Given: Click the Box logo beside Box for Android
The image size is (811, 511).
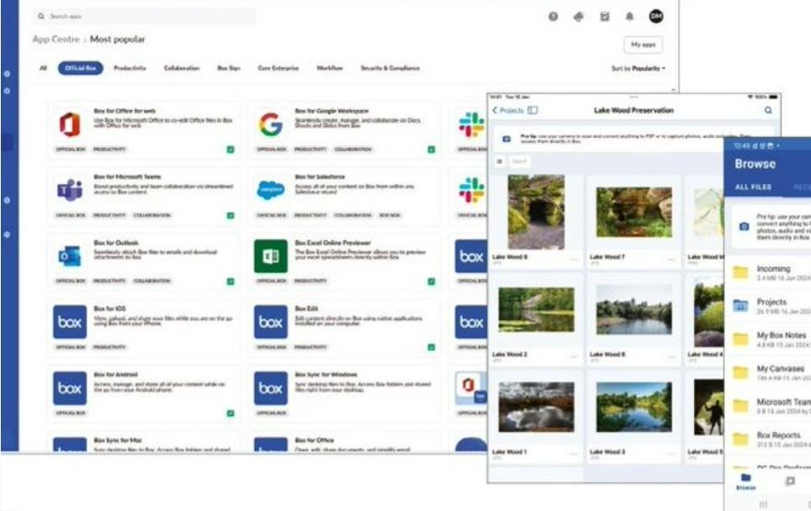Looking at the screenshot, I should point(70,388).
